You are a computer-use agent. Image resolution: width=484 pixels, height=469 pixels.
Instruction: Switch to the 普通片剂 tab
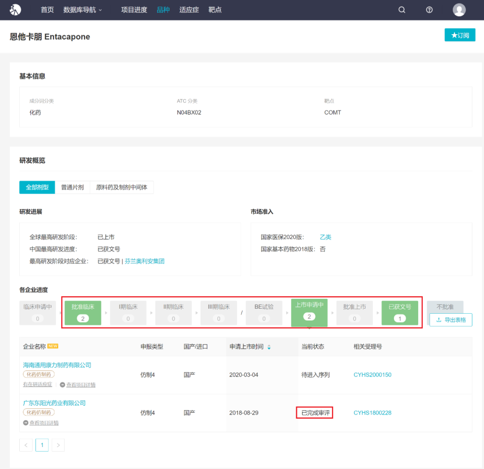point(72,187)
